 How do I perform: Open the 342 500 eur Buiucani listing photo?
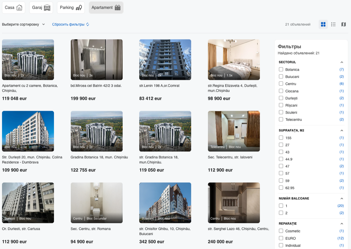[165, 203]
